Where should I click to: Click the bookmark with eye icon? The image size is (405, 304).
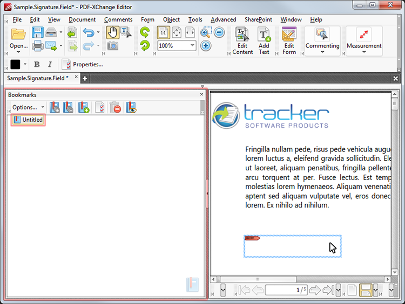click(x=131, y=107)
